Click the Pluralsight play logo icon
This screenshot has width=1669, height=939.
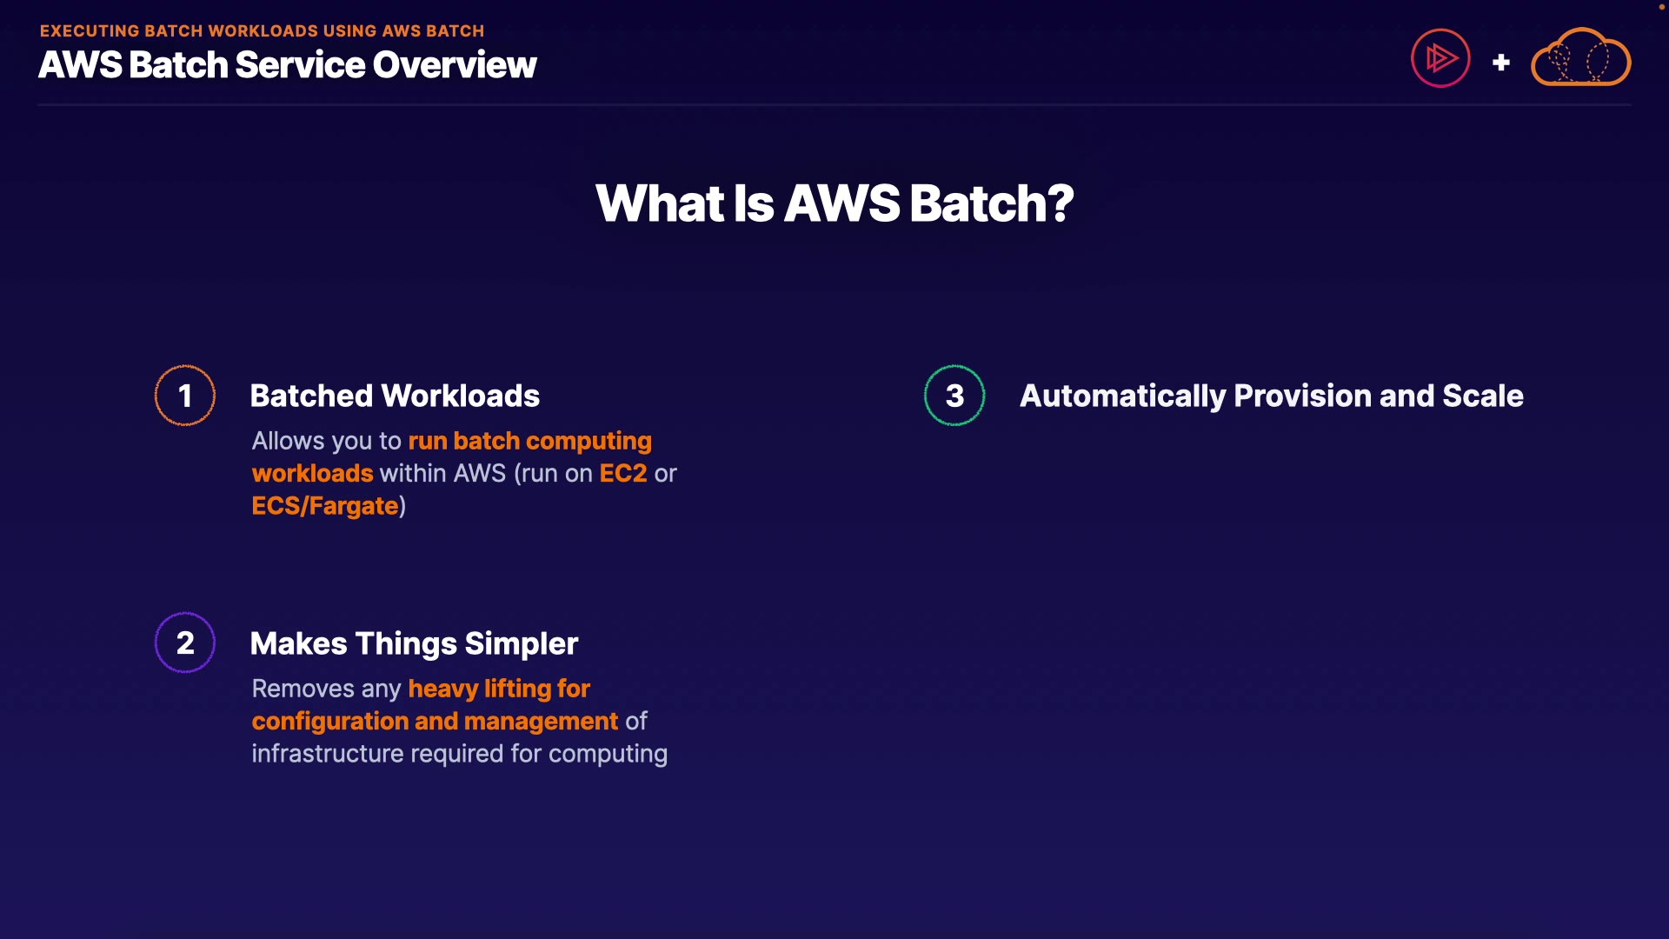[x=1440, y=58]
